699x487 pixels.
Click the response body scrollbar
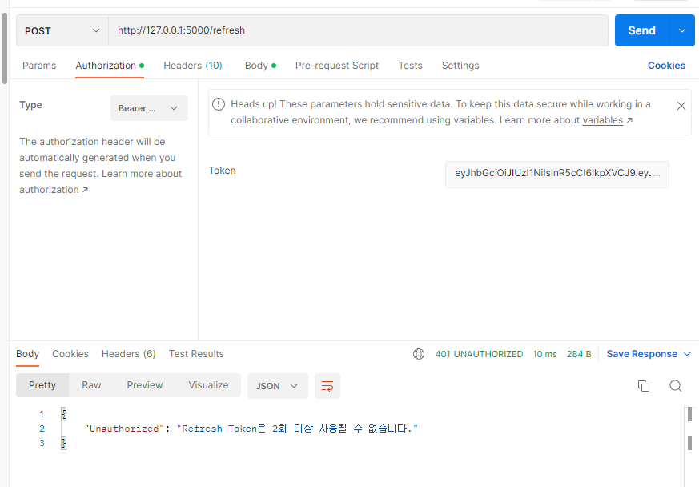pyautogui.click(x=689, y=429)
